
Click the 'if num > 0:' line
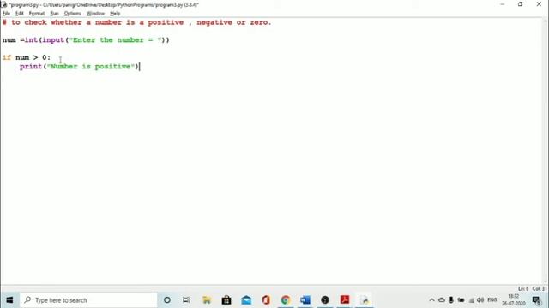point(27,57)
